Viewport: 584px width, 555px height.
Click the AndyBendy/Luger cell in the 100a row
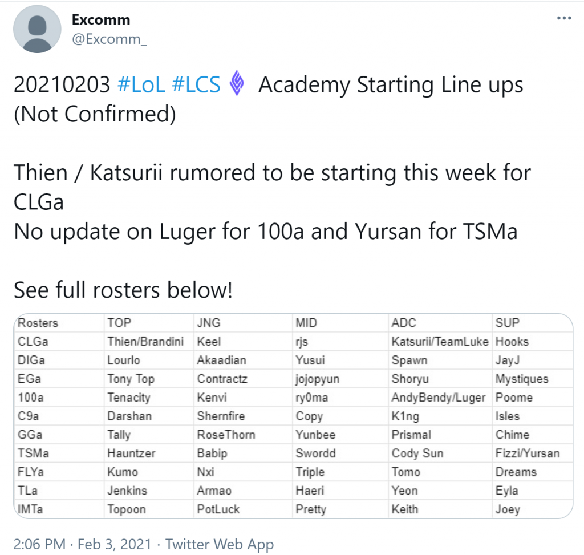click(439, 398)
